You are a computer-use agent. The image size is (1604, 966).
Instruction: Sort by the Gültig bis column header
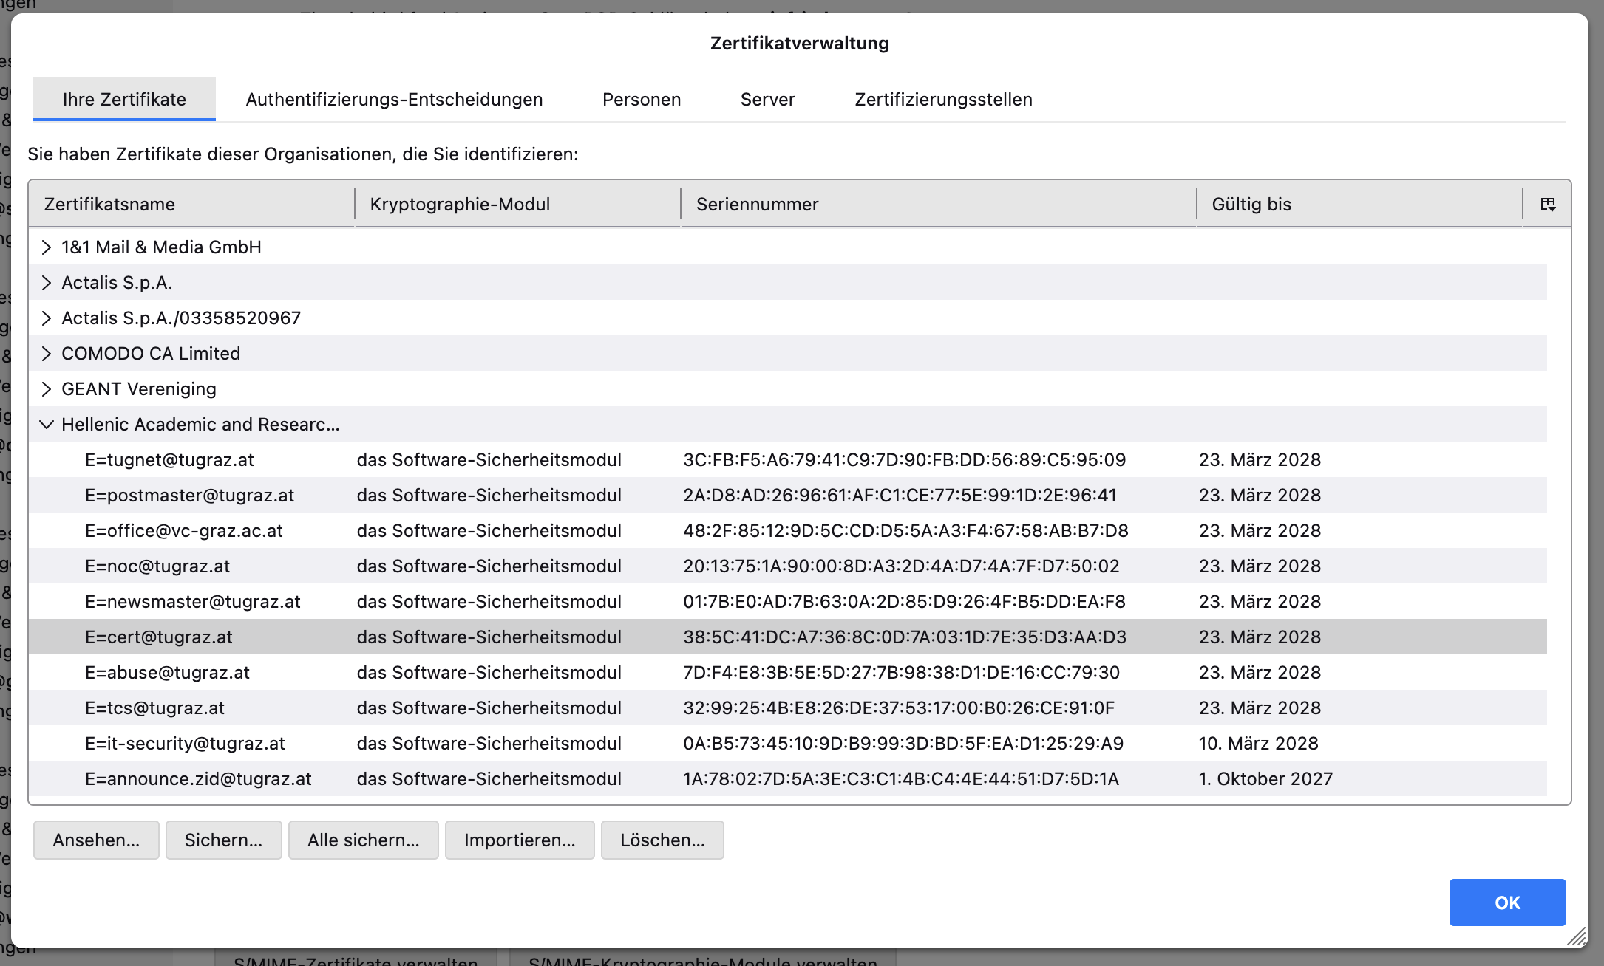coord(1251,205)
